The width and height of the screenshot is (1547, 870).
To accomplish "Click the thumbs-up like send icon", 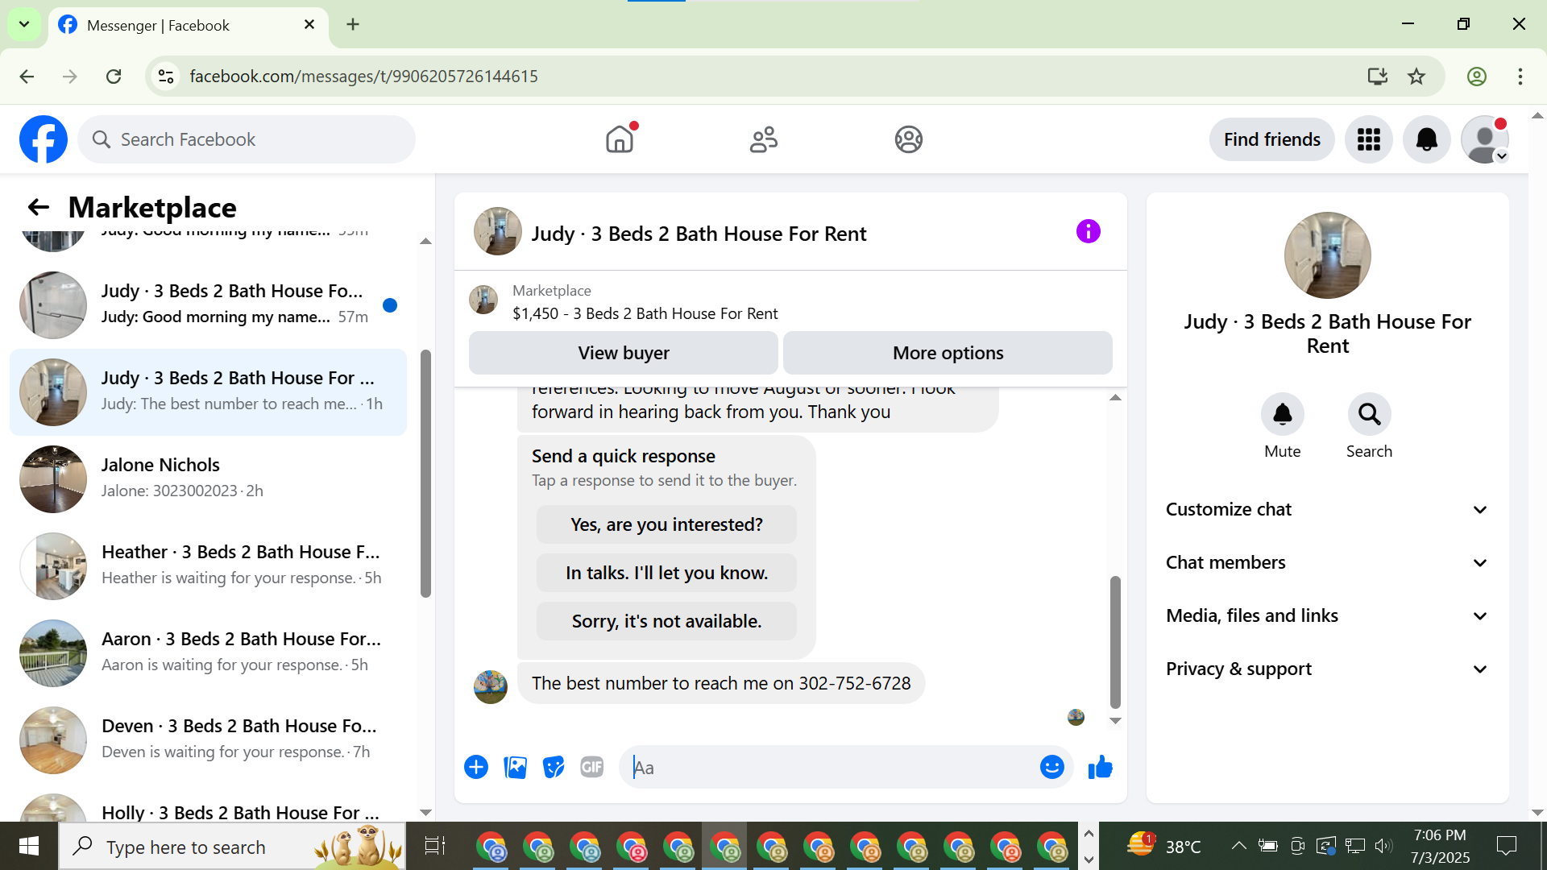I will click(x=1100, y=768).
